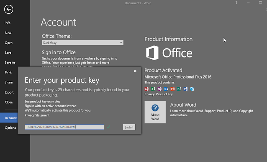Choose Save from the sidebar
Image resolution: width=267 pixels, height=162 pixels.
8,52
